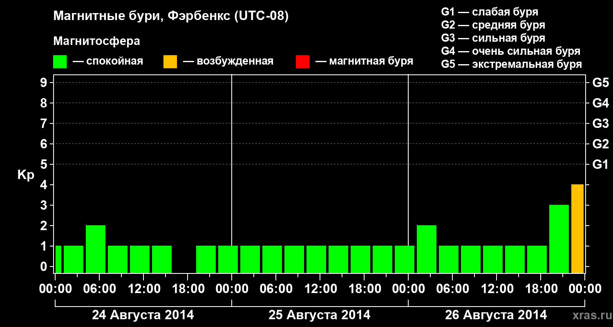Click the 'Магнитосфера' heading
613x327 pixels.
tap(96, 41)
